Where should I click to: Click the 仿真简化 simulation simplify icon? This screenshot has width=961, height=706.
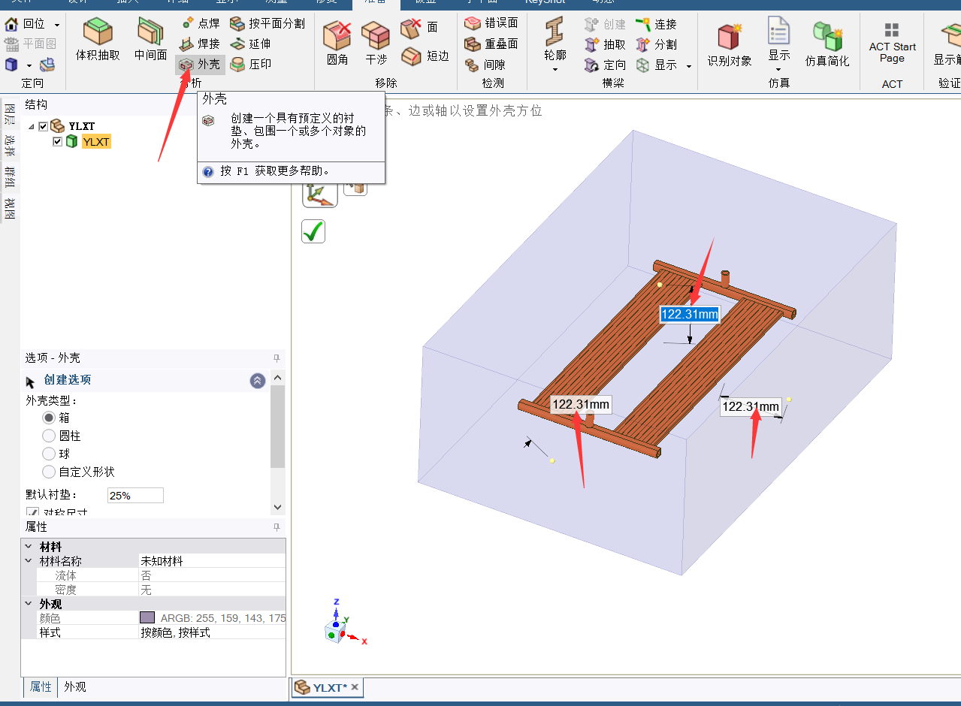pyautogui.click(x=827, y=44)
